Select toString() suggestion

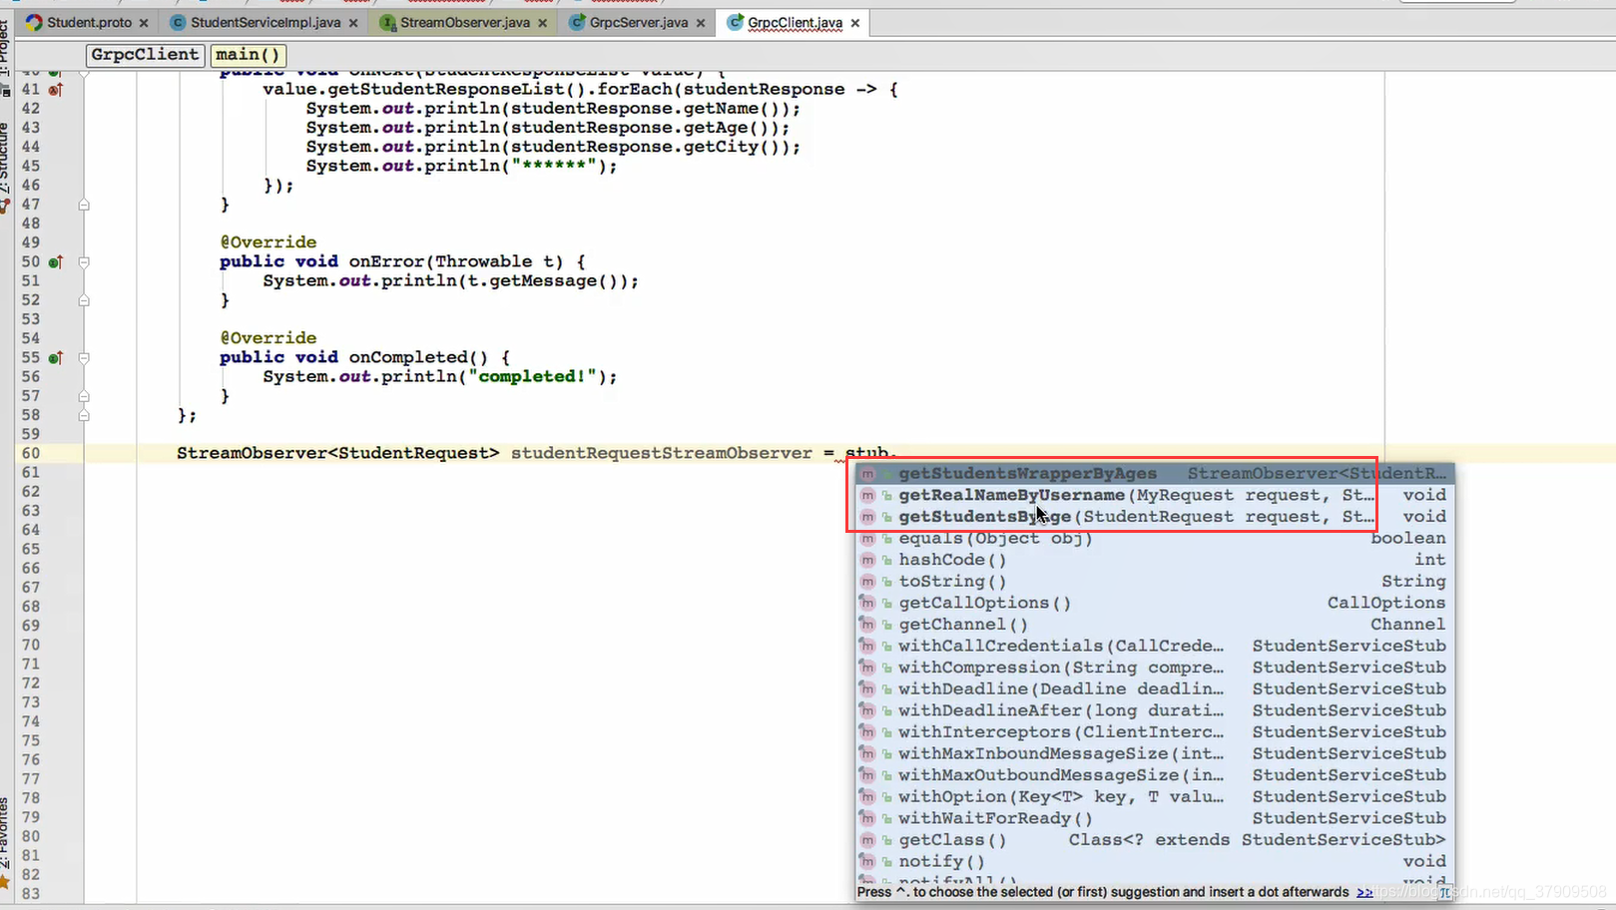click(x=1154, y=582)
